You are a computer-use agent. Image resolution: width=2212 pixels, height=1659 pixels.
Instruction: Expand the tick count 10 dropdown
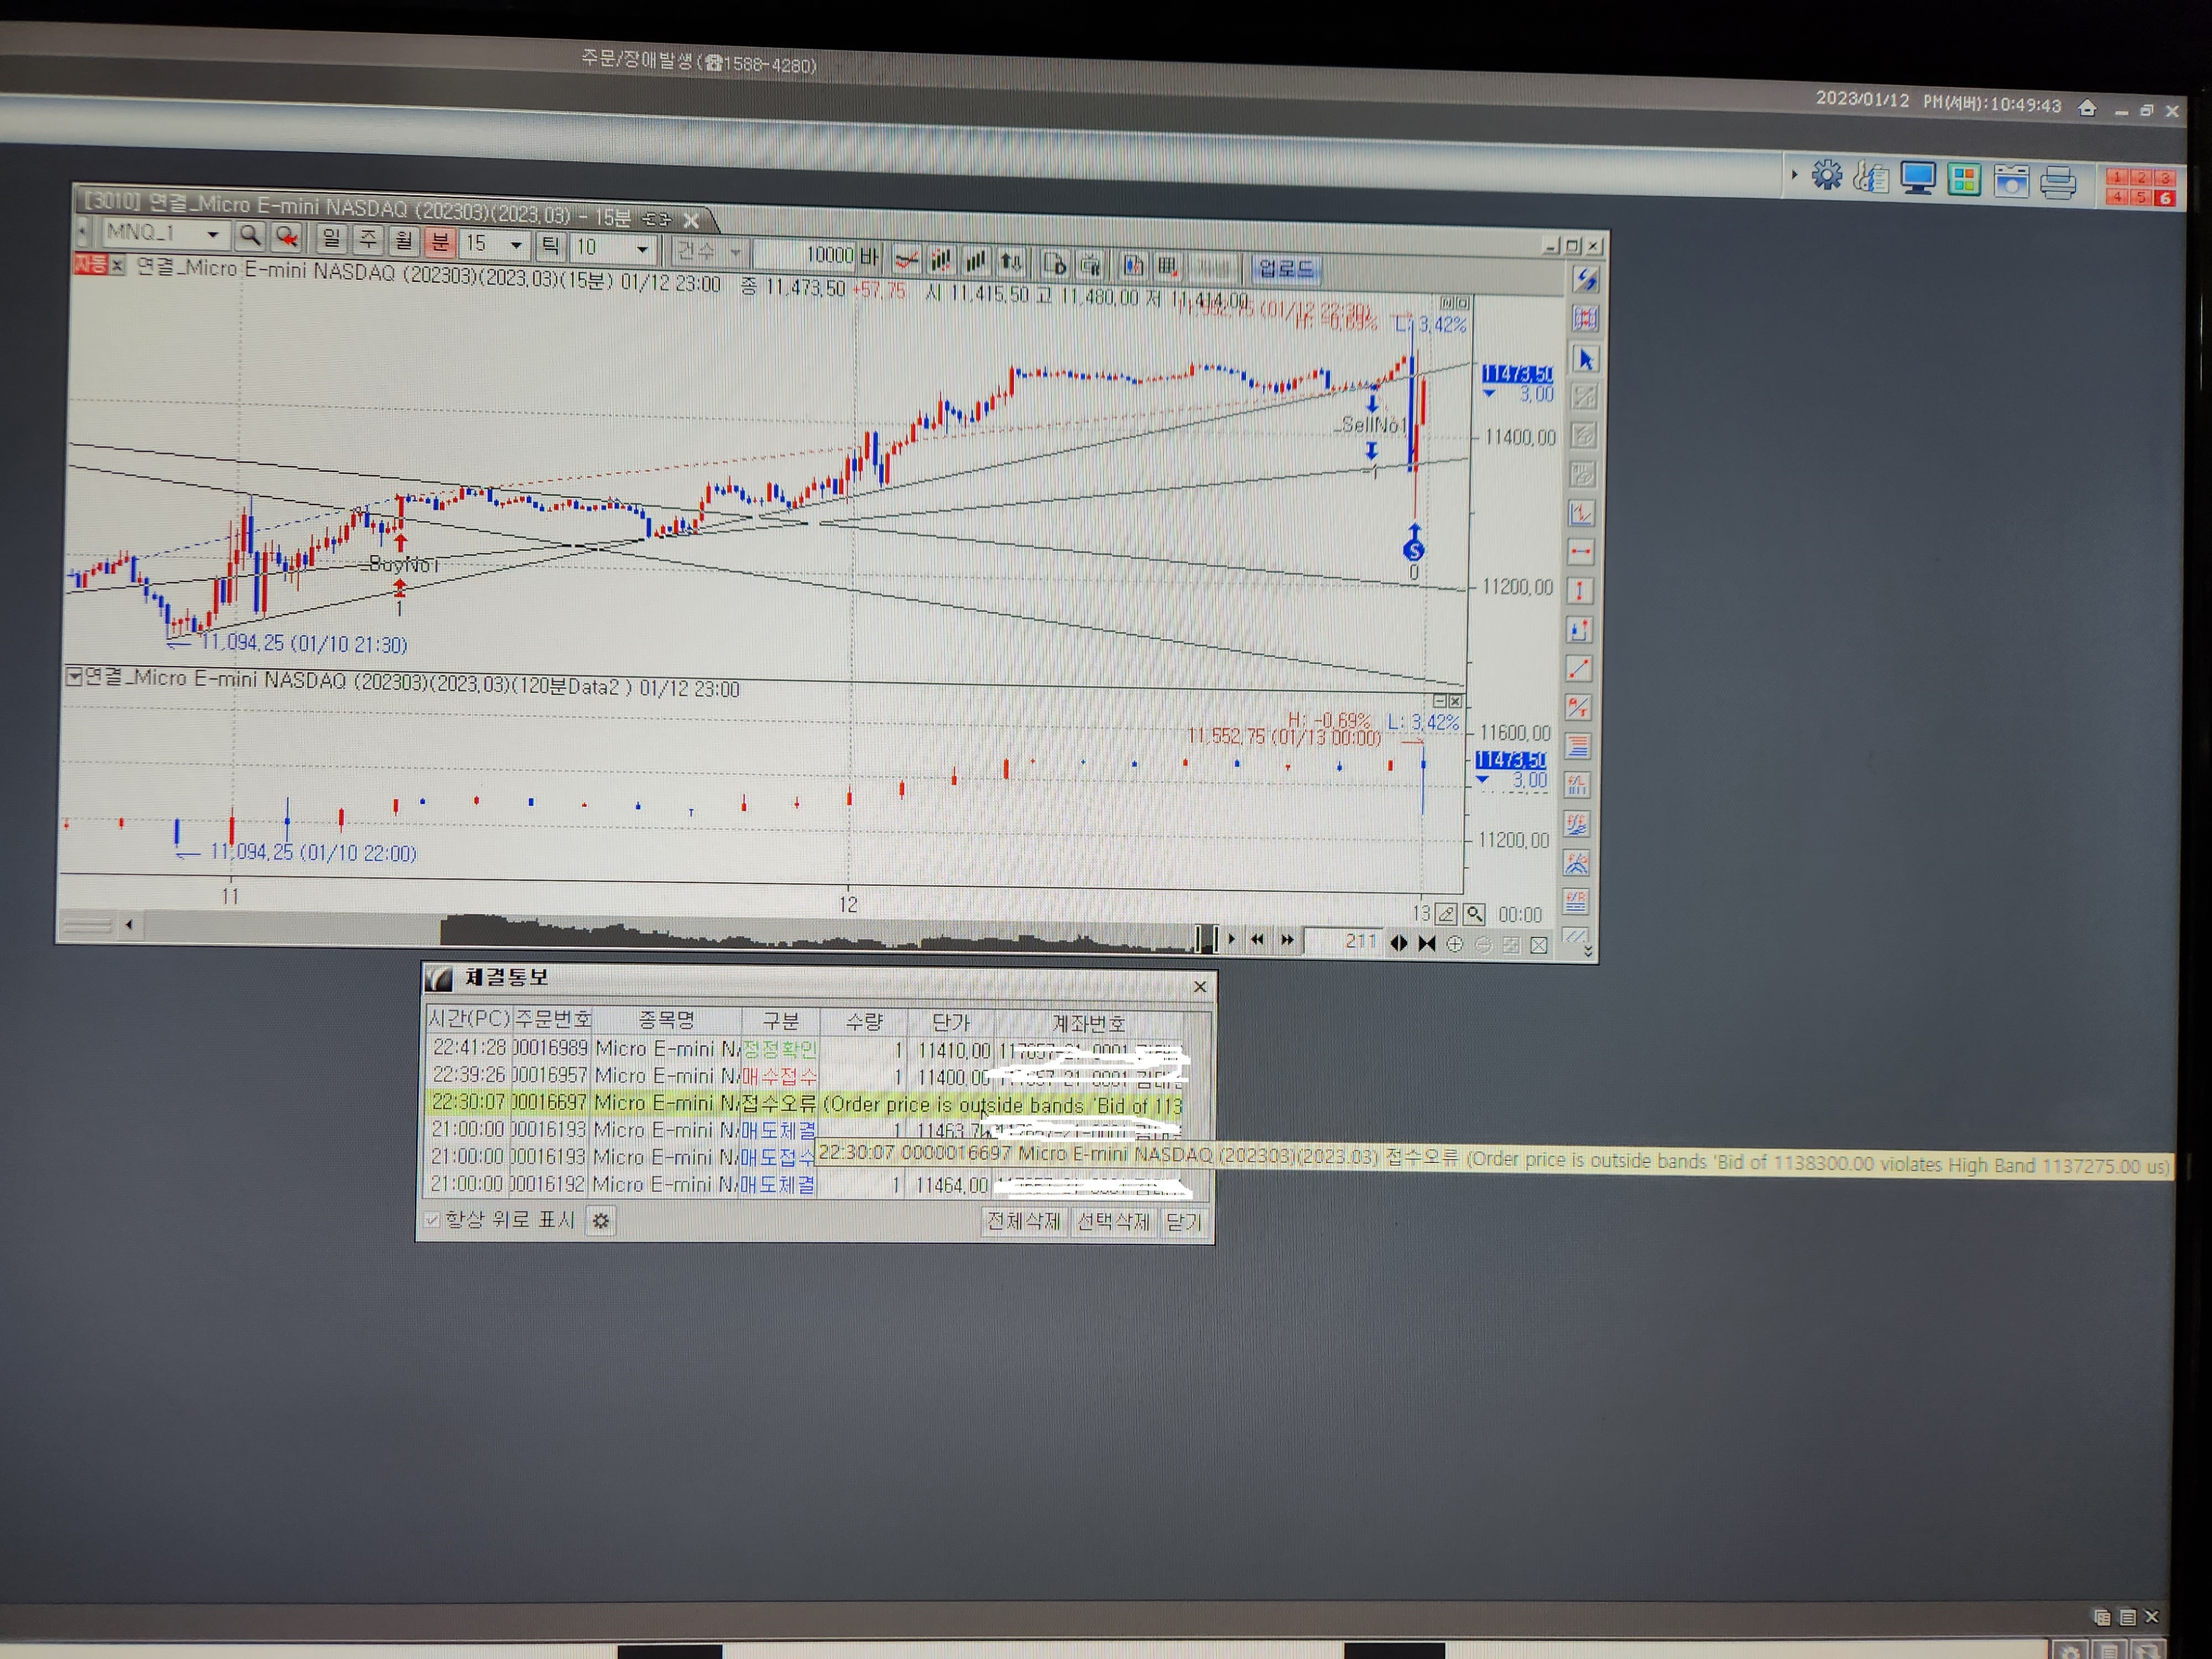click(x=642, y=248)
